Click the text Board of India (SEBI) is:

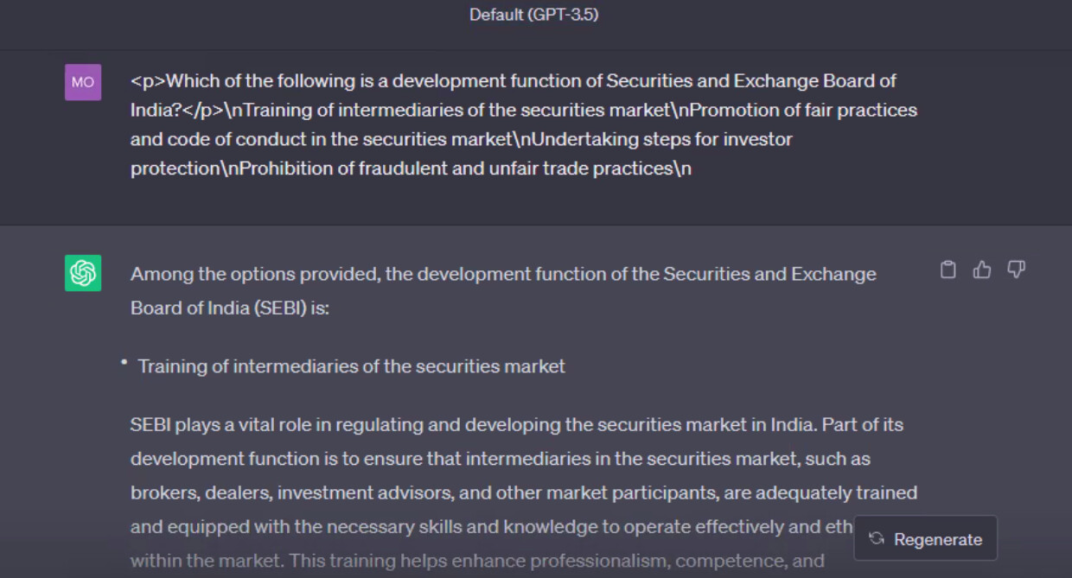(x=230, y=308)
